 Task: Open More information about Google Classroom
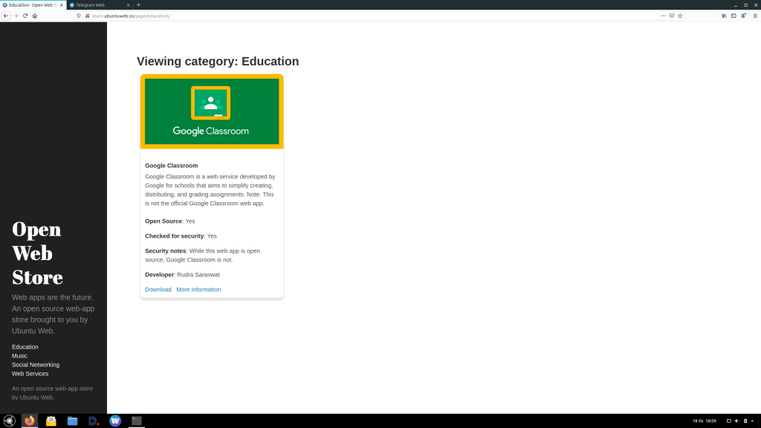tap(198, 290)
